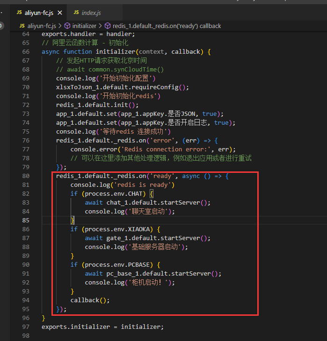327x341 pixels.
Task: Click the JS icon on index.js tab
Action: (x=76, y=13)
